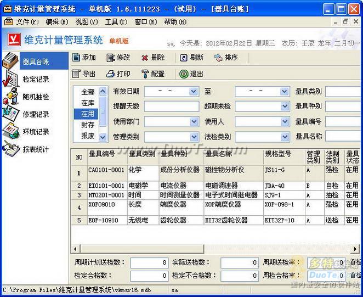Click the 周期计划送检数 field showing 8
The width and height of the screenshot is (363, 297).
149,262
